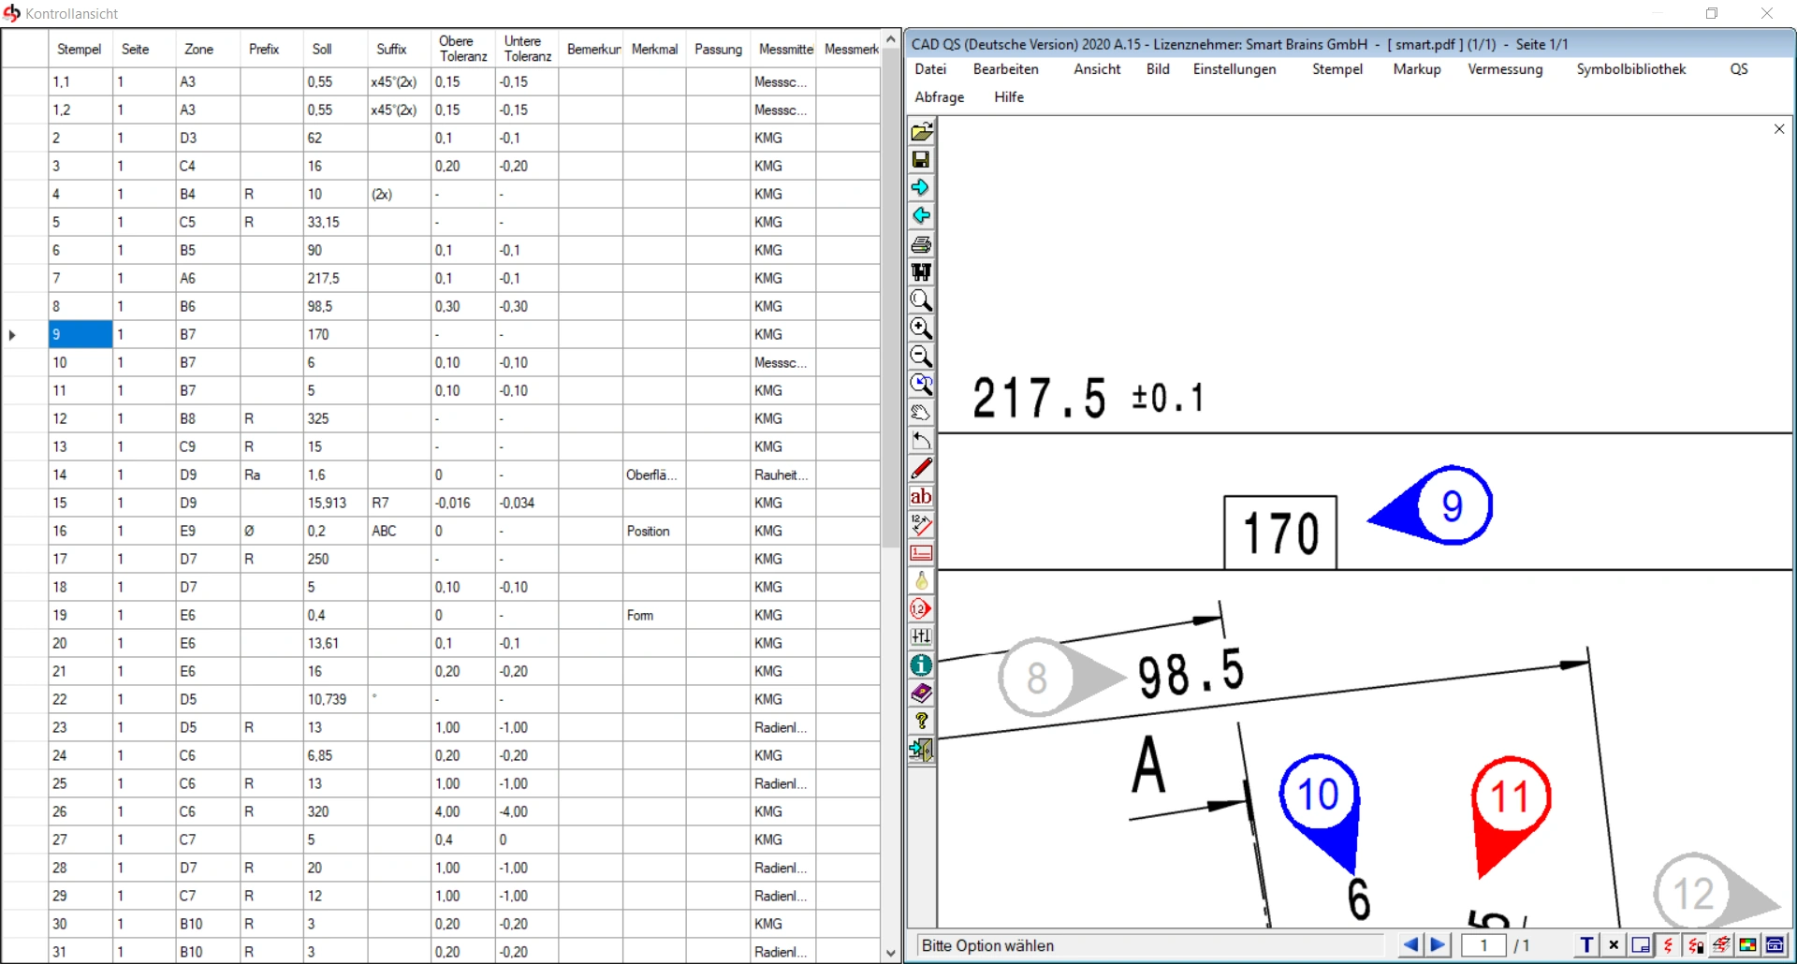Open the Abfrage menu
The height and width of the screenshot is (964, 1797).
tap(940, 97)
